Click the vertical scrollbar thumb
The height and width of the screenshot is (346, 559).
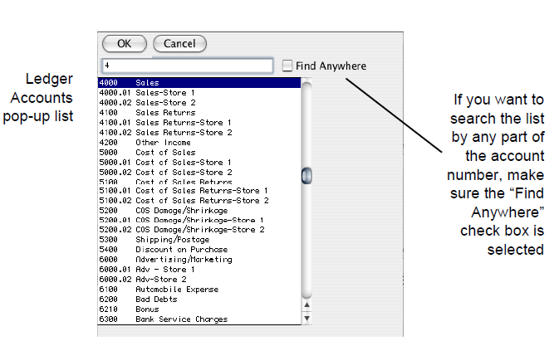pyautogui.click(x=306, y=175)
